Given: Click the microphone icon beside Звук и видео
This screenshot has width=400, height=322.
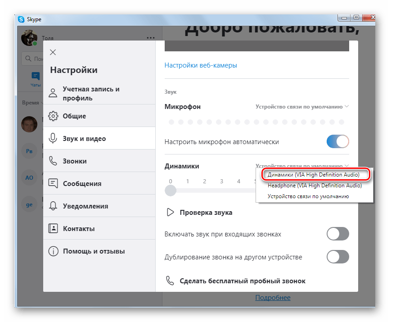Looking at the screenshot, I should tap(53, 138).
